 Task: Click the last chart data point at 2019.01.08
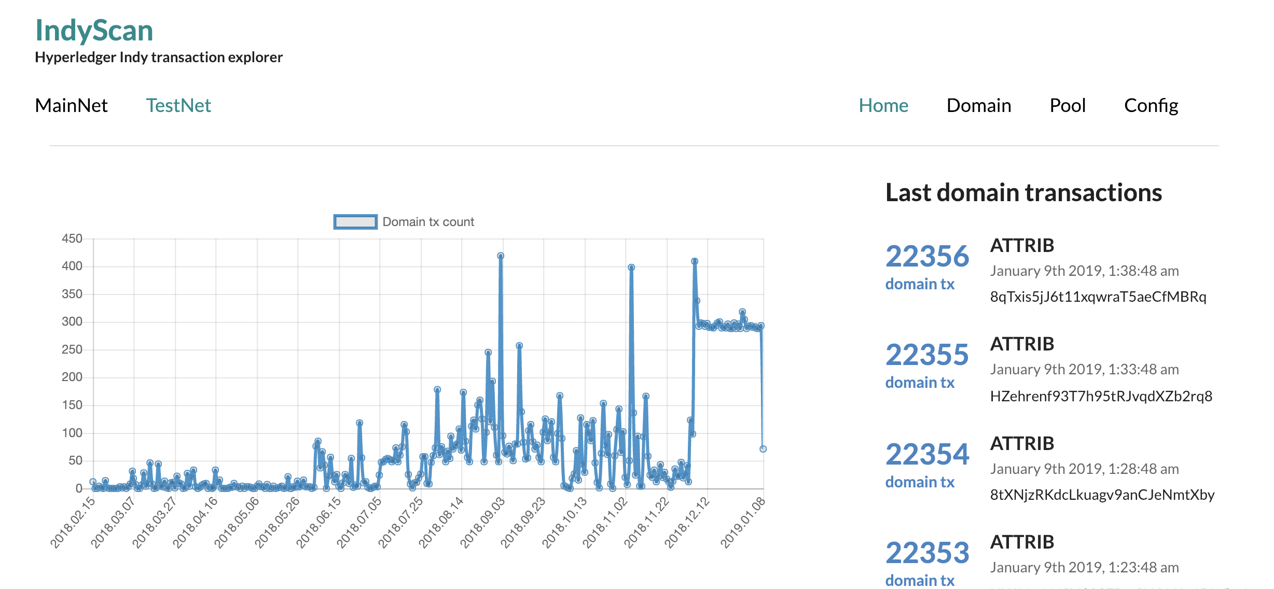[x=763, y=449]
